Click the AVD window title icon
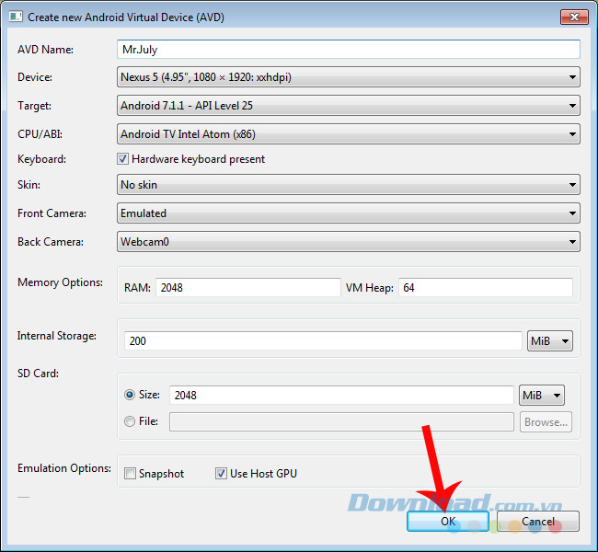This screenshot has width=598, height=552. [16, 17]
